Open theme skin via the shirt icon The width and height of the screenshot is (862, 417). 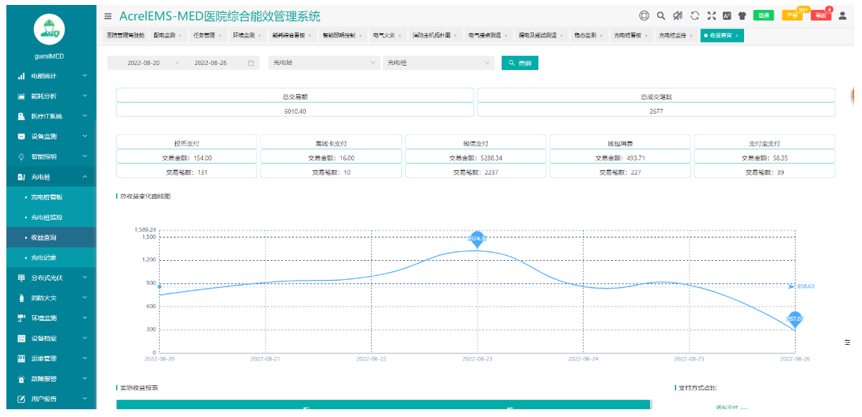(x=742, y=16)
